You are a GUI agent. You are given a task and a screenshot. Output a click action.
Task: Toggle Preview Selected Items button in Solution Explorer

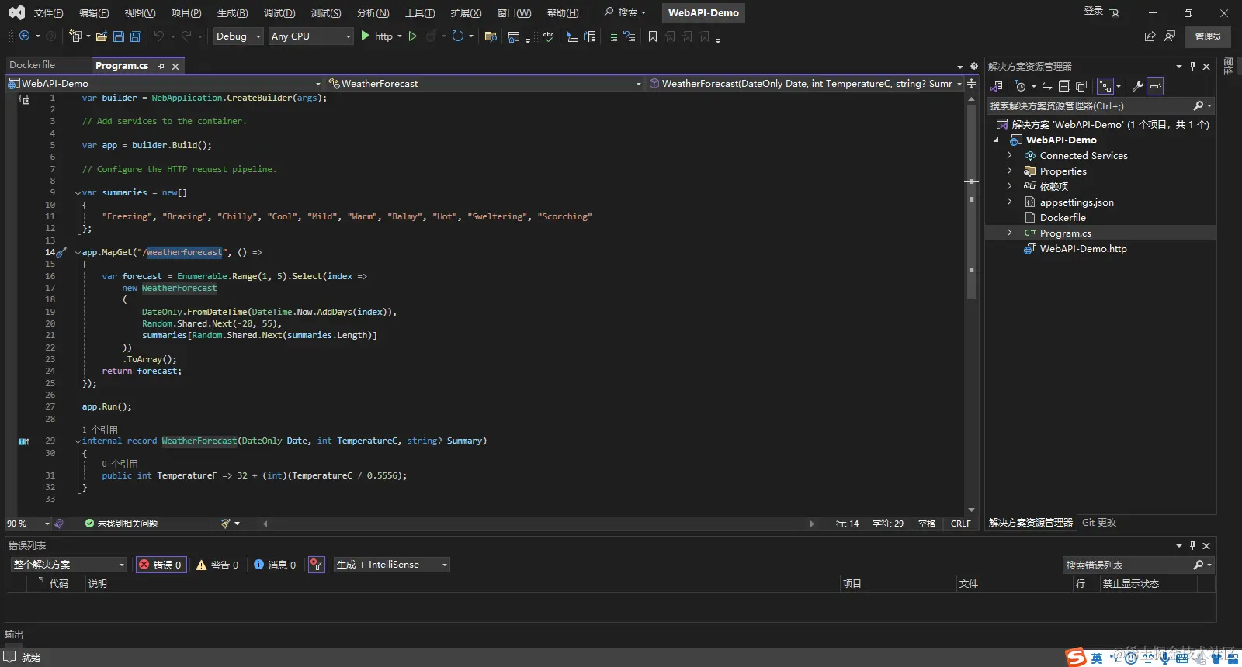pos(1155,86)
